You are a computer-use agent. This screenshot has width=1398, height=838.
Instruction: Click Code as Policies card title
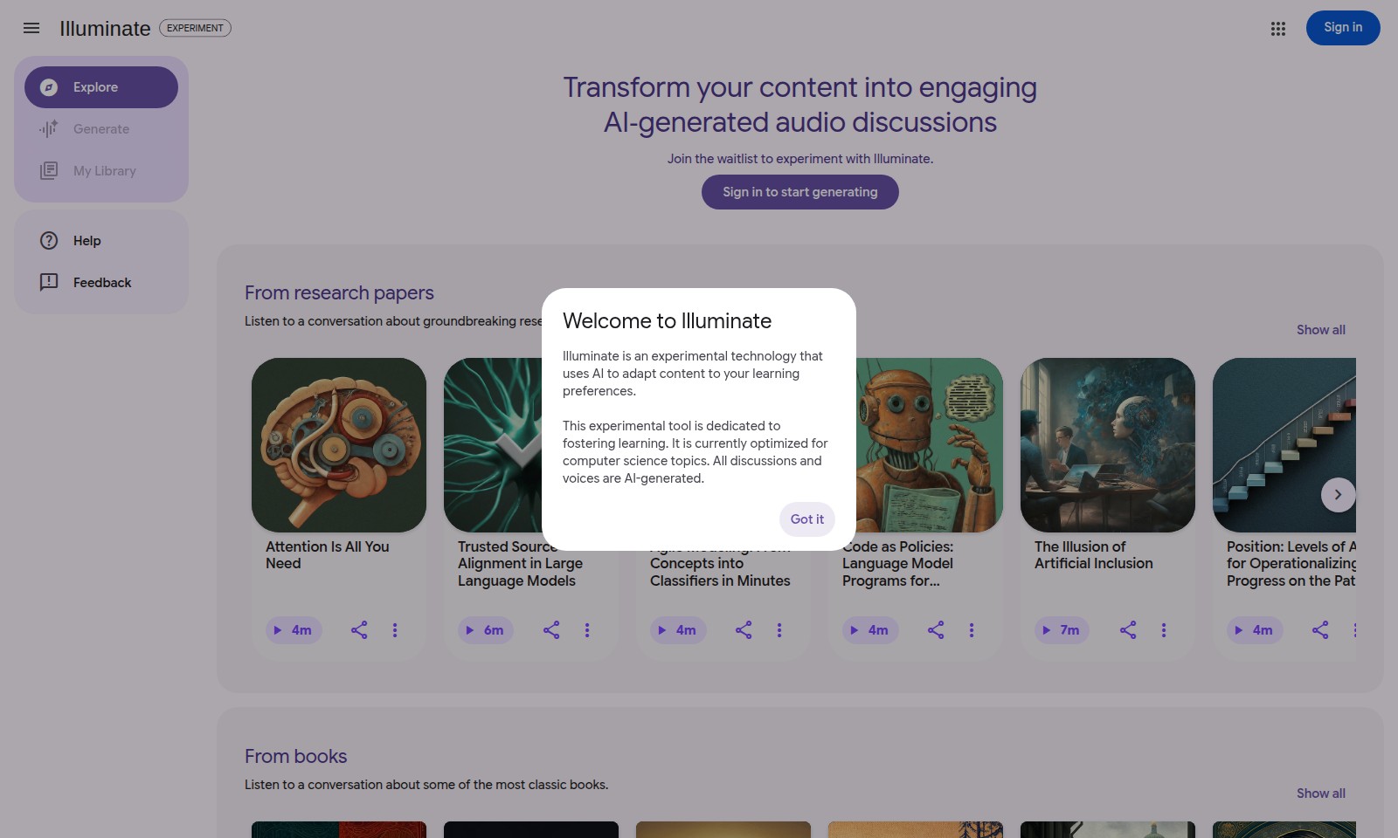click(x=898, y=564)
